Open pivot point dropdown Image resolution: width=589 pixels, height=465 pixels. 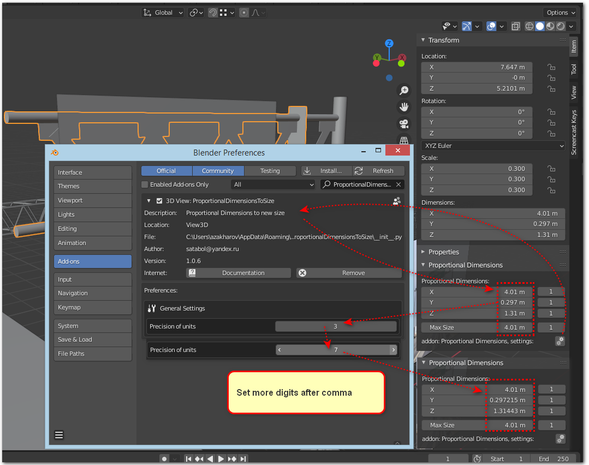pos(196,13)
